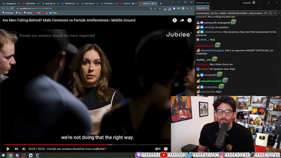Open the Chrome three-dot menu
The width and height of the screenshot is (281, 158).
[191, 8]
